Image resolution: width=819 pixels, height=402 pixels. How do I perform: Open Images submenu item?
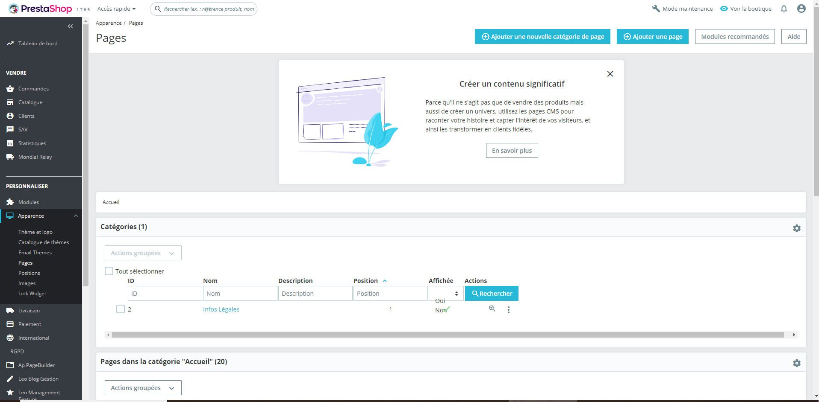click(27, 283)
